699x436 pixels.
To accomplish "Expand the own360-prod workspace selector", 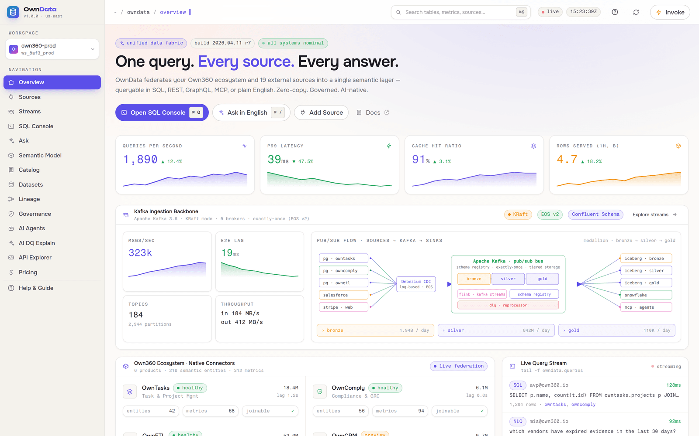I will coord(52,49).
